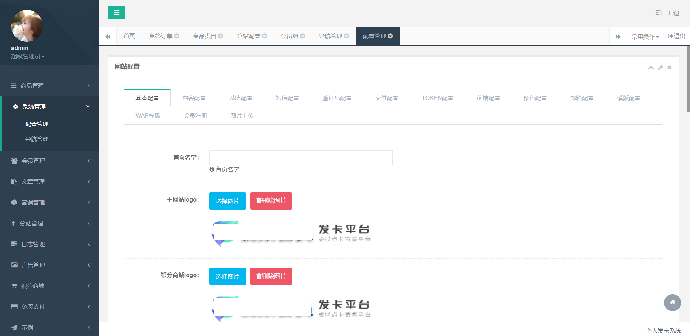Select the 会员管理 users icon
This screenshot has width=690, height=336.
click(x=14, y=161)
